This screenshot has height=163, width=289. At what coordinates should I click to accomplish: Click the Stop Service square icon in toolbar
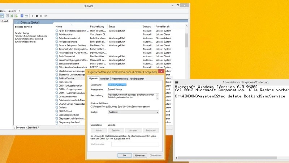click(37, 16)
